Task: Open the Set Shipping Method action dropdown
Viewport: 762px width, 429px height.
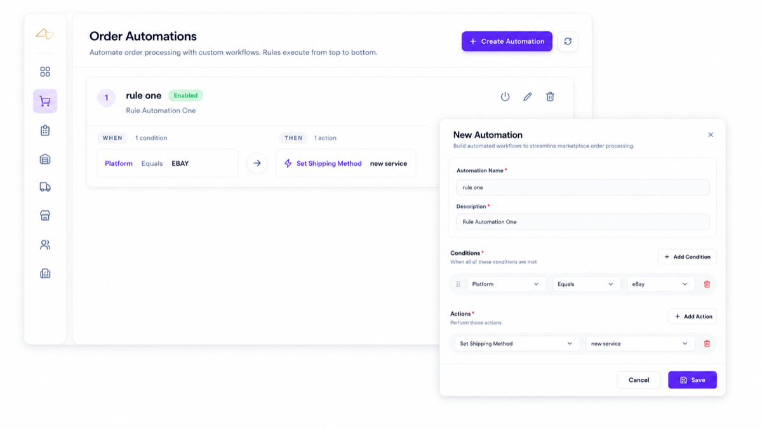Action: pos(516,343)
